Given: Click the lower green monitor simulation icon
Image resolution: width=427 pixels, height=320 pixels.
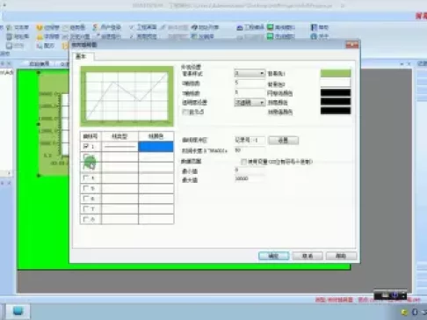Looking at the screenshot, I should click(271, 36).
